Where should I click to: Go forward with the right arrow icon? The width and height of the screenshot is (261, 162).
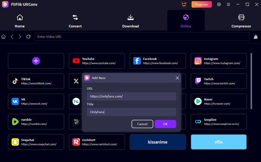pyautogui.click(x=20, y=37)
